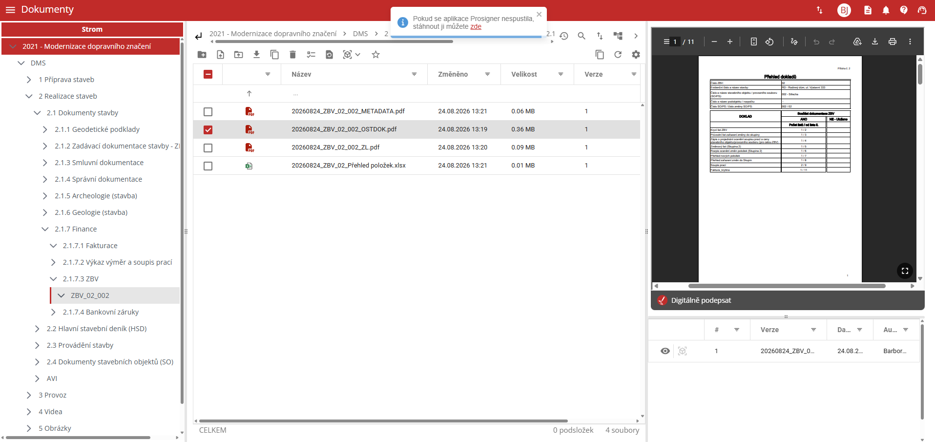Go back using return arrow icon
This screenshot has height=442, width=935.
tap(198, 36)
